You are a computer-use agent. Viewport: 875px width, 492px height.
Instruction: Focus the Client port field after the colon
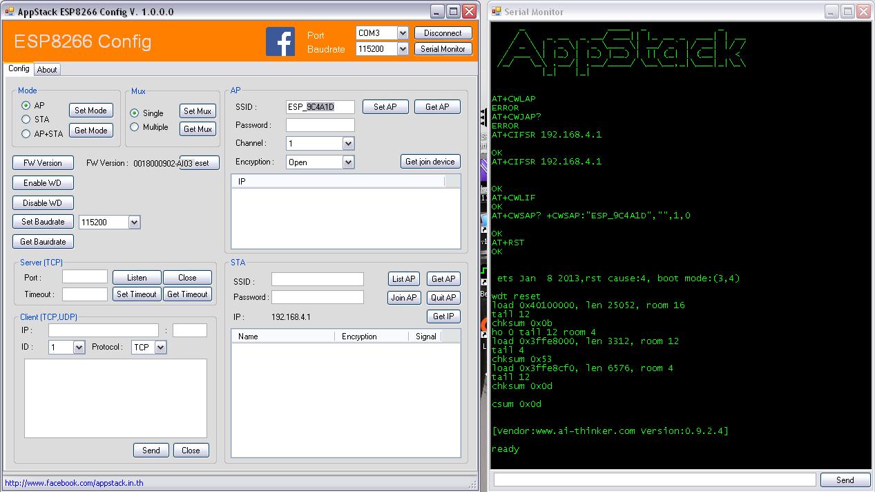190,330
